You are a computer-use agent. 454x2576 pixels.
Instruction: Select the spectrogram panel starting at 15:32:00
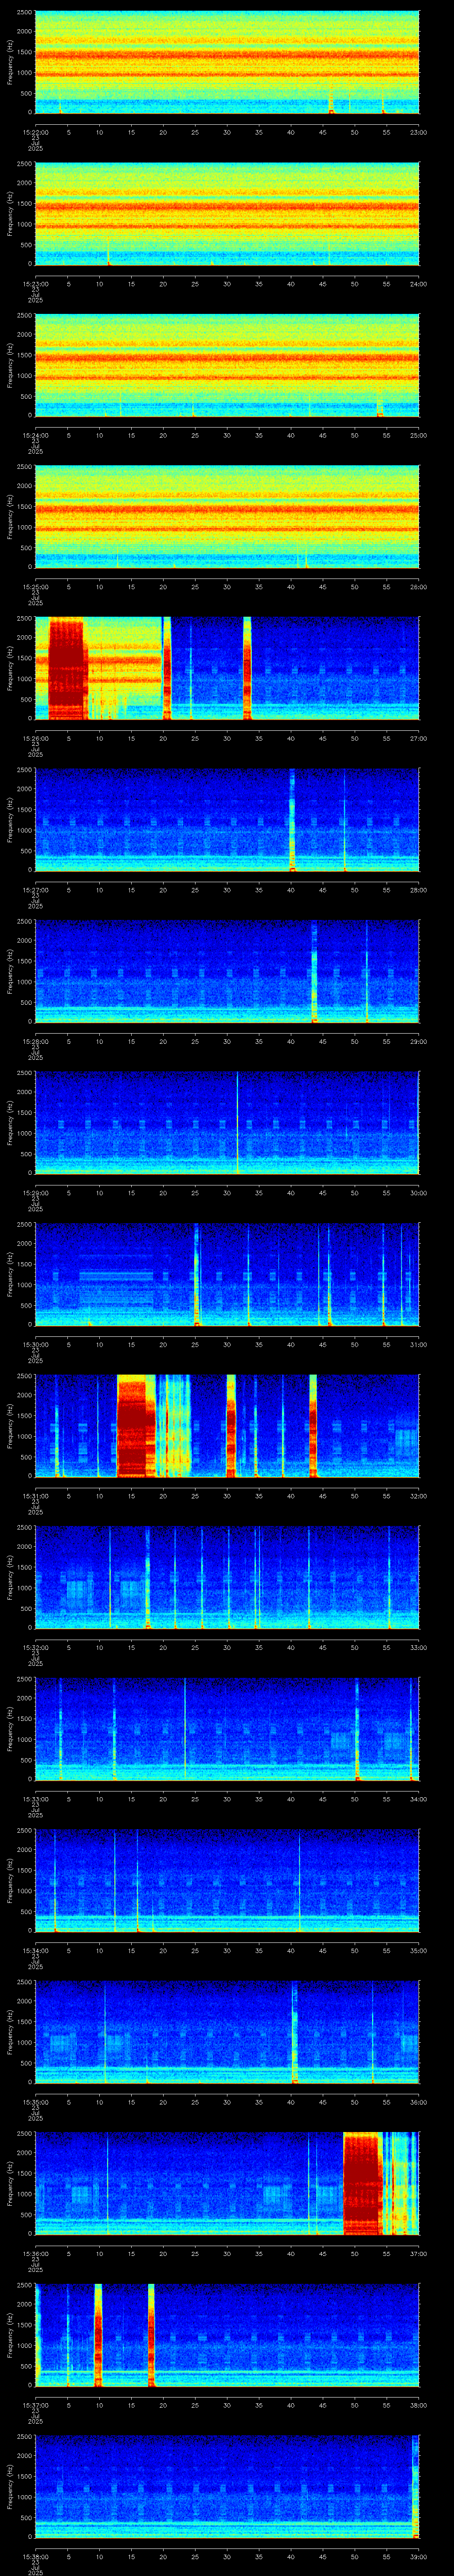(x=227, y=1577)
